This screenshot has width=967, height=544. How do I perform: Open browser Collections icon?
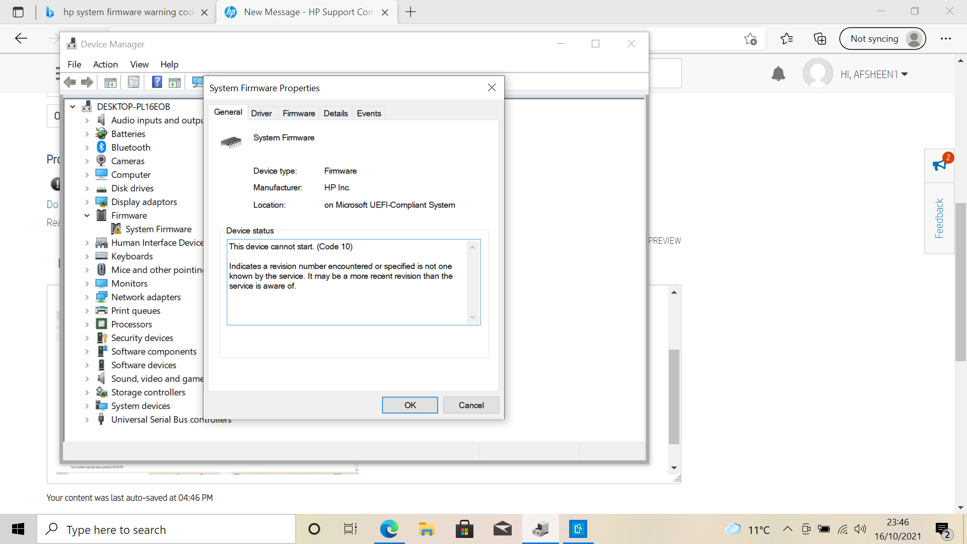pyautogui.click(x=819, y=39)
